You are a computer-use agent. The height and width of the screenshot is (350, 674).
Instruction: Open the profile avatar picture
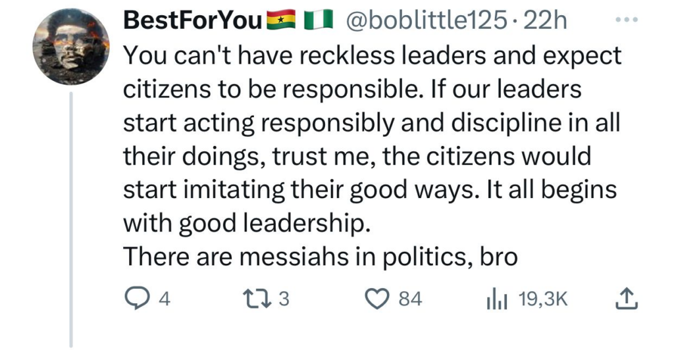pyautogui.click(x=70, y=51)
